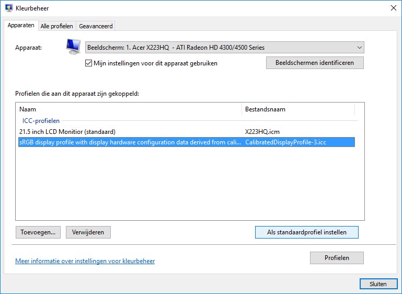Close the Kleurbeheer window with X
This screenshot has height=294, width=402.
[394, 8]
